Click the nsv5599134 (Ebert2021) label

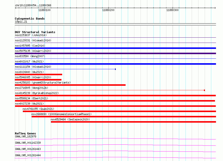coord(32,98)
